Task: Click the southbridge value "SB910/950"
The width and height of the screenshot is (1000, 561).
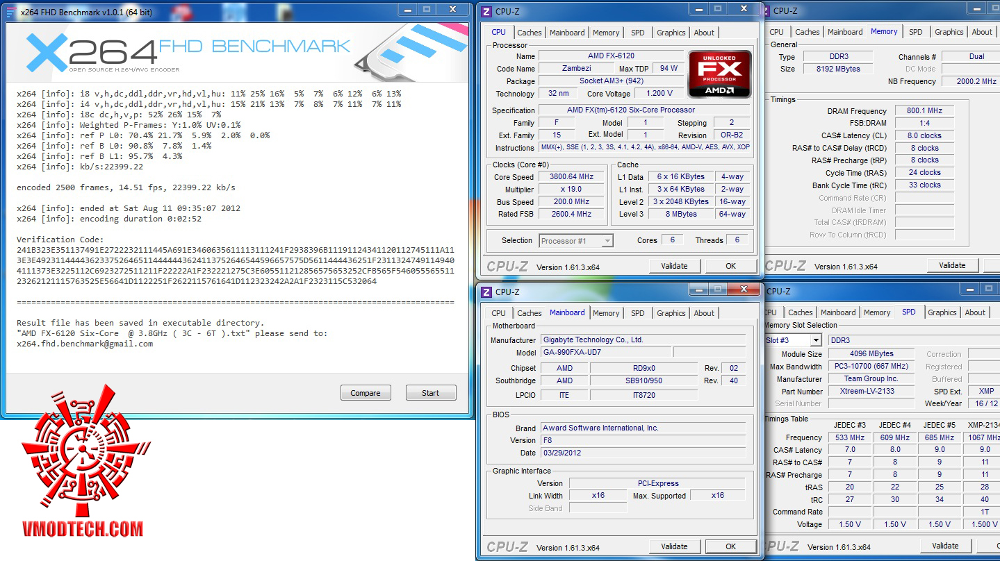Action: coord(644,381)
